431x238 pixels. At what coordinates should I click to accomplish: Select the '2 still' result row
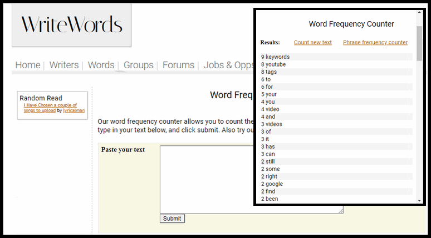336,161
